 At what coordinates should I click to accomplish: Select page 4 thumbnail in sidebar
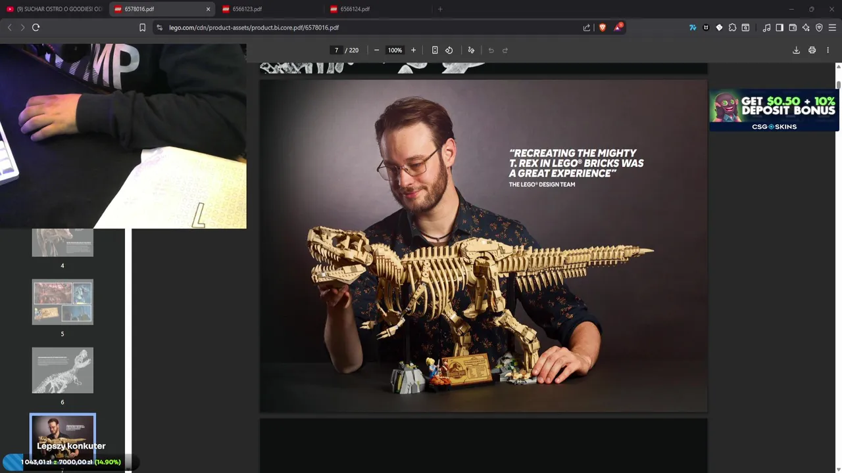pyautogui.click(x=62, y=242)
